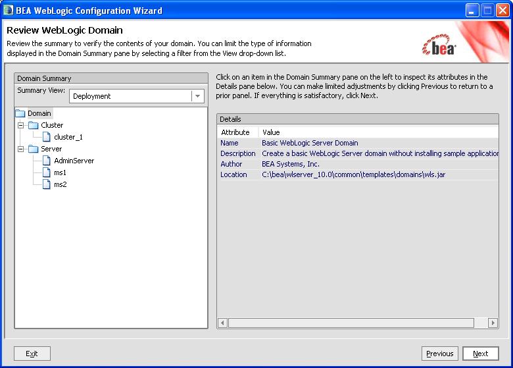
Task: Click the Previous button
Action: tap(440, 354)
